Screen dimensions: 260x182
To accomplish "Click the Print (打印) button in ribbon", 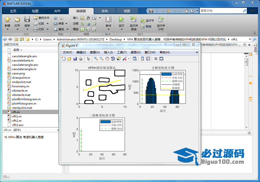I will click(x=39, y=29).
